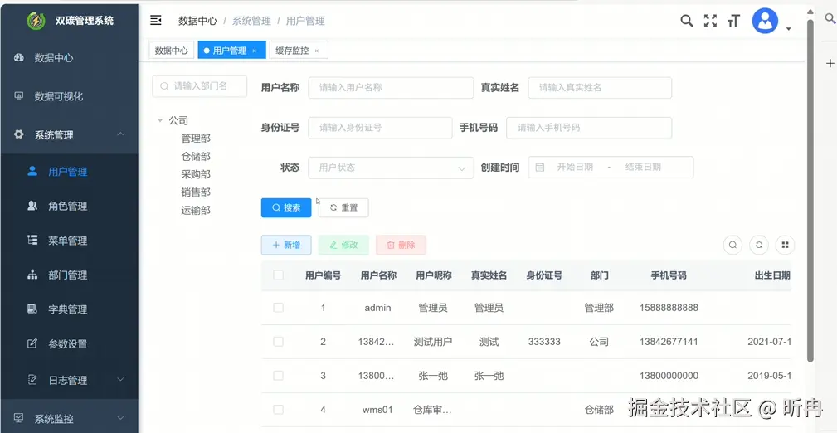This screenshot has height=433, width=837.
Task: Click the 数据可视化 monitor icon
Action: tap(19, 97)
